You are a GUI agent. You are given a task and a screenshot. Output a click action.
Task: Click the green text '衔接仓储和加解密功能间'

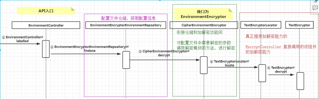(x=199, y=33)
